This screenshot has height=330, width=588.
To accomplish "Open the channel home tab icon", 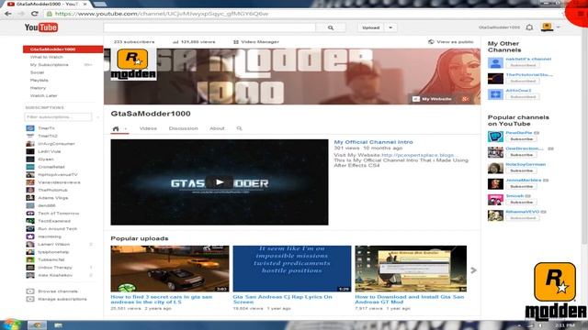I will 116,128.
